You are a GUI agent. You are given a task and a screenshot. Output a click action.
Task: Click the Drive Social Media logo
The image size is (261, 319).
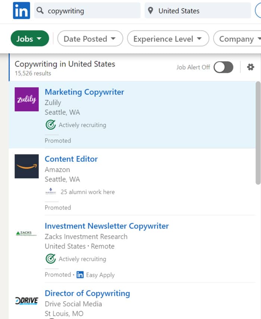(27, 300)
